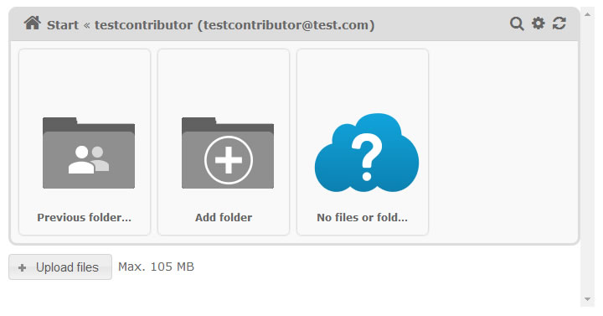
Task: Refresh the file list with the arrows icon
Action: [x=559, y=23]
